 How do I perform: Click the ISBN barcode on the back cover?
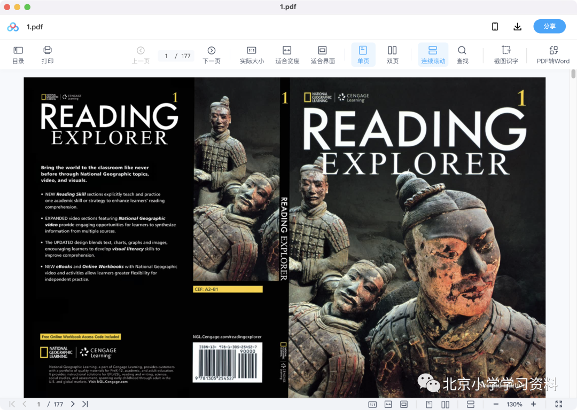coord(228,362)
